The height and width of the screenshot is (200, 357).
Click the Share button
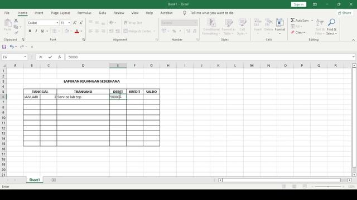(345, 13)
